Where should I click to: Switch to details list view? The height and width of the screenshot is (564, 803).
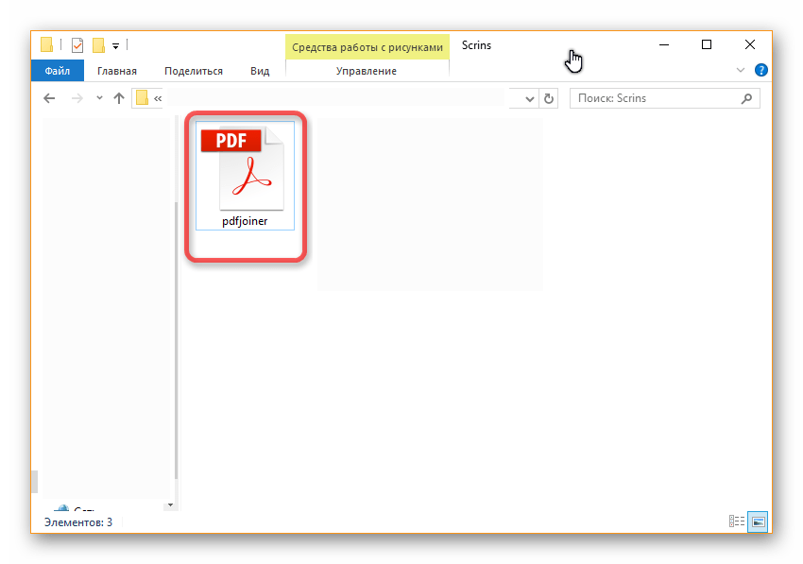tap(737, 521)
